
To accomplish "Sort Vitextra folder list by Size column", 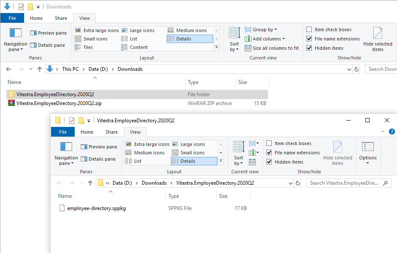I will tap(233, 196).
